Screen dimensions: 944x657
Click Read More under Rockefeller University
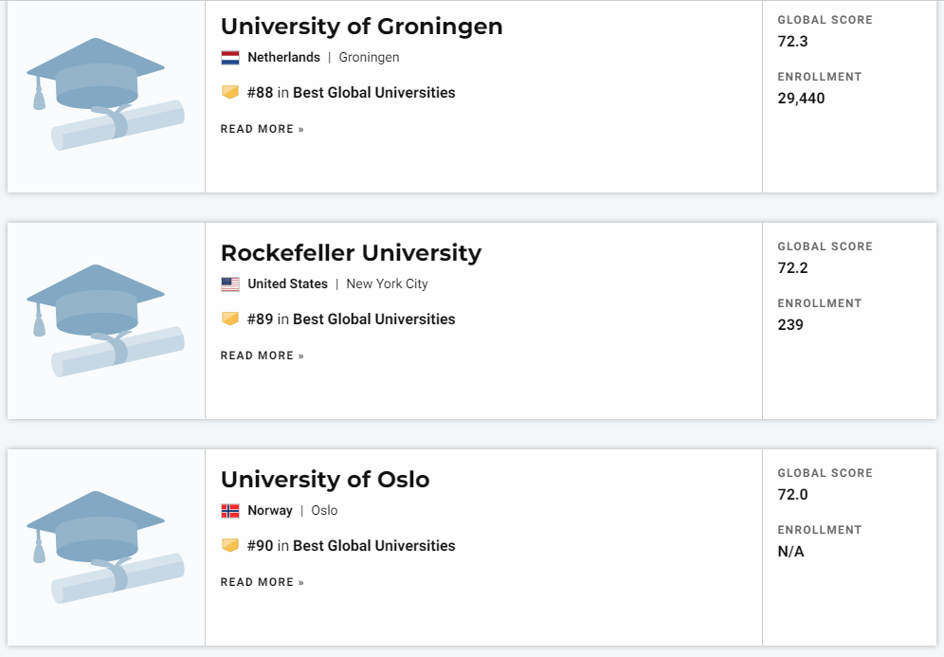pyautogui.click(x=263, y=356)
